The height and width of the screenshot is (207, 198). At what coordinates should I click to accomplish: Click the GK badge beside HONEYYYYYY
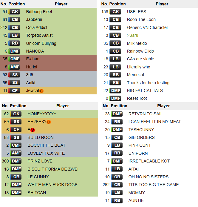tap(16, 114)
